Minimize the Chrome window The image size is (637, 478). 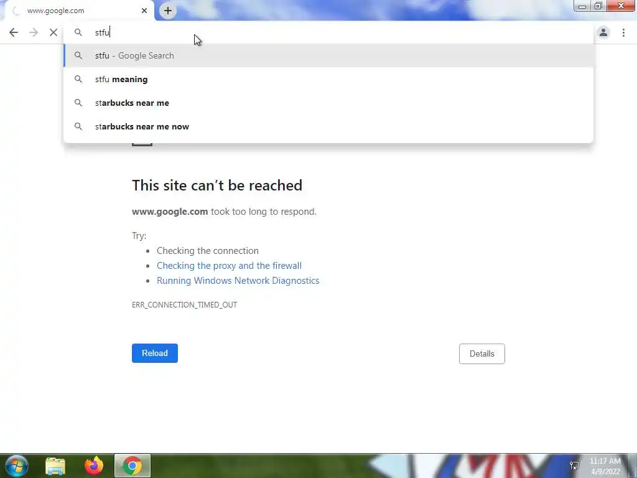[x=582, y=6]
